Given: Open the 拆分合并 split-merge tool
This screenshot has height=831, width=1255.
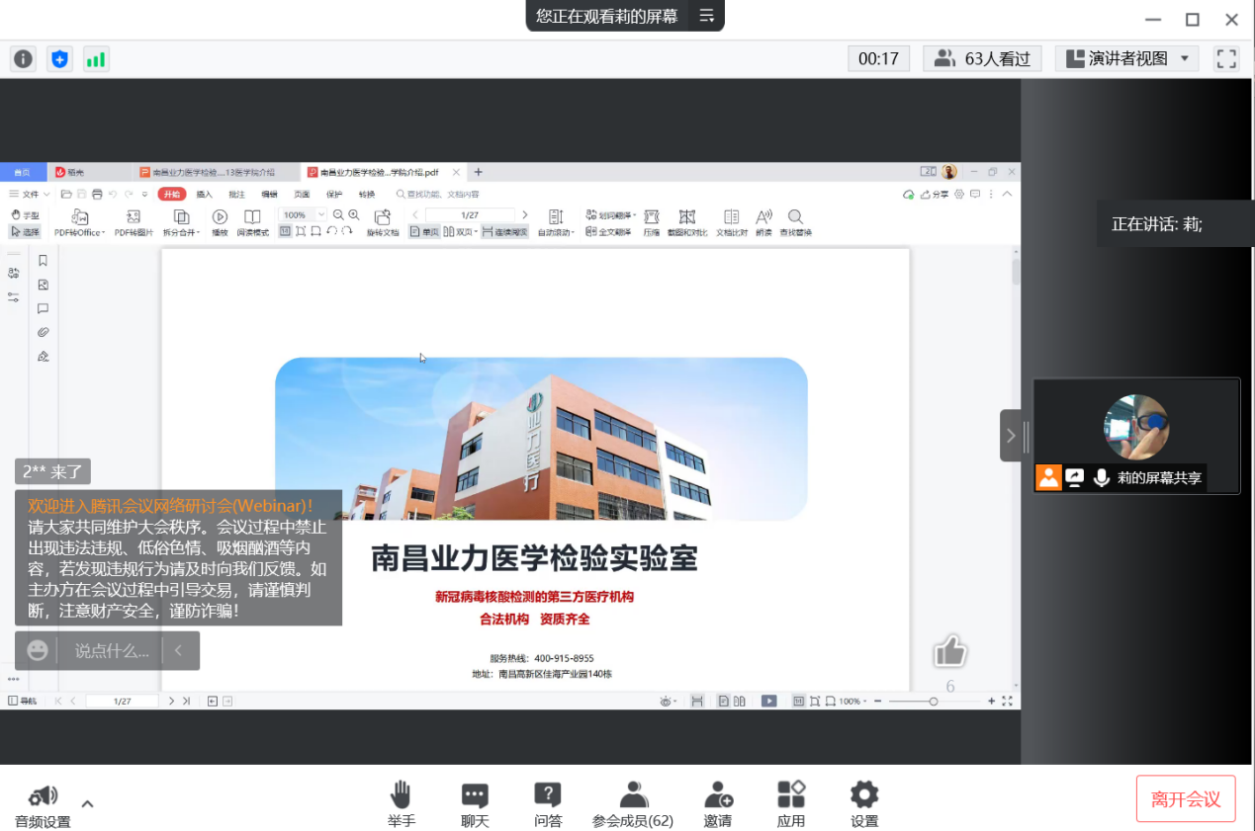Looking at the screenshot, I should 182,219.
